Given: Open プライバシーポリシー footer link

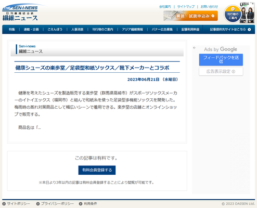Looking at the screenshot, I should (x=57, y=204).
